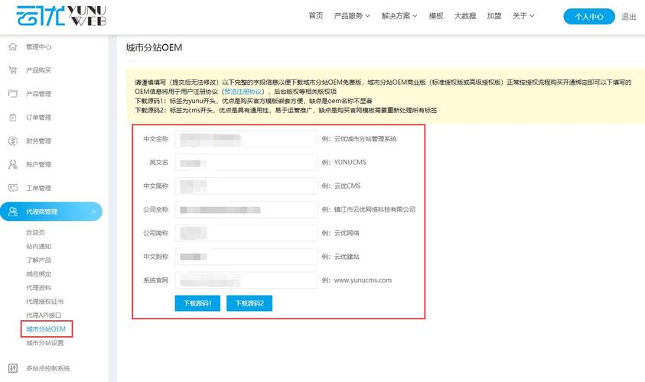This screenshot has width=645, height=382.
Task: Open 大数据 in top navigation
Action: click(x=465, y=15)
